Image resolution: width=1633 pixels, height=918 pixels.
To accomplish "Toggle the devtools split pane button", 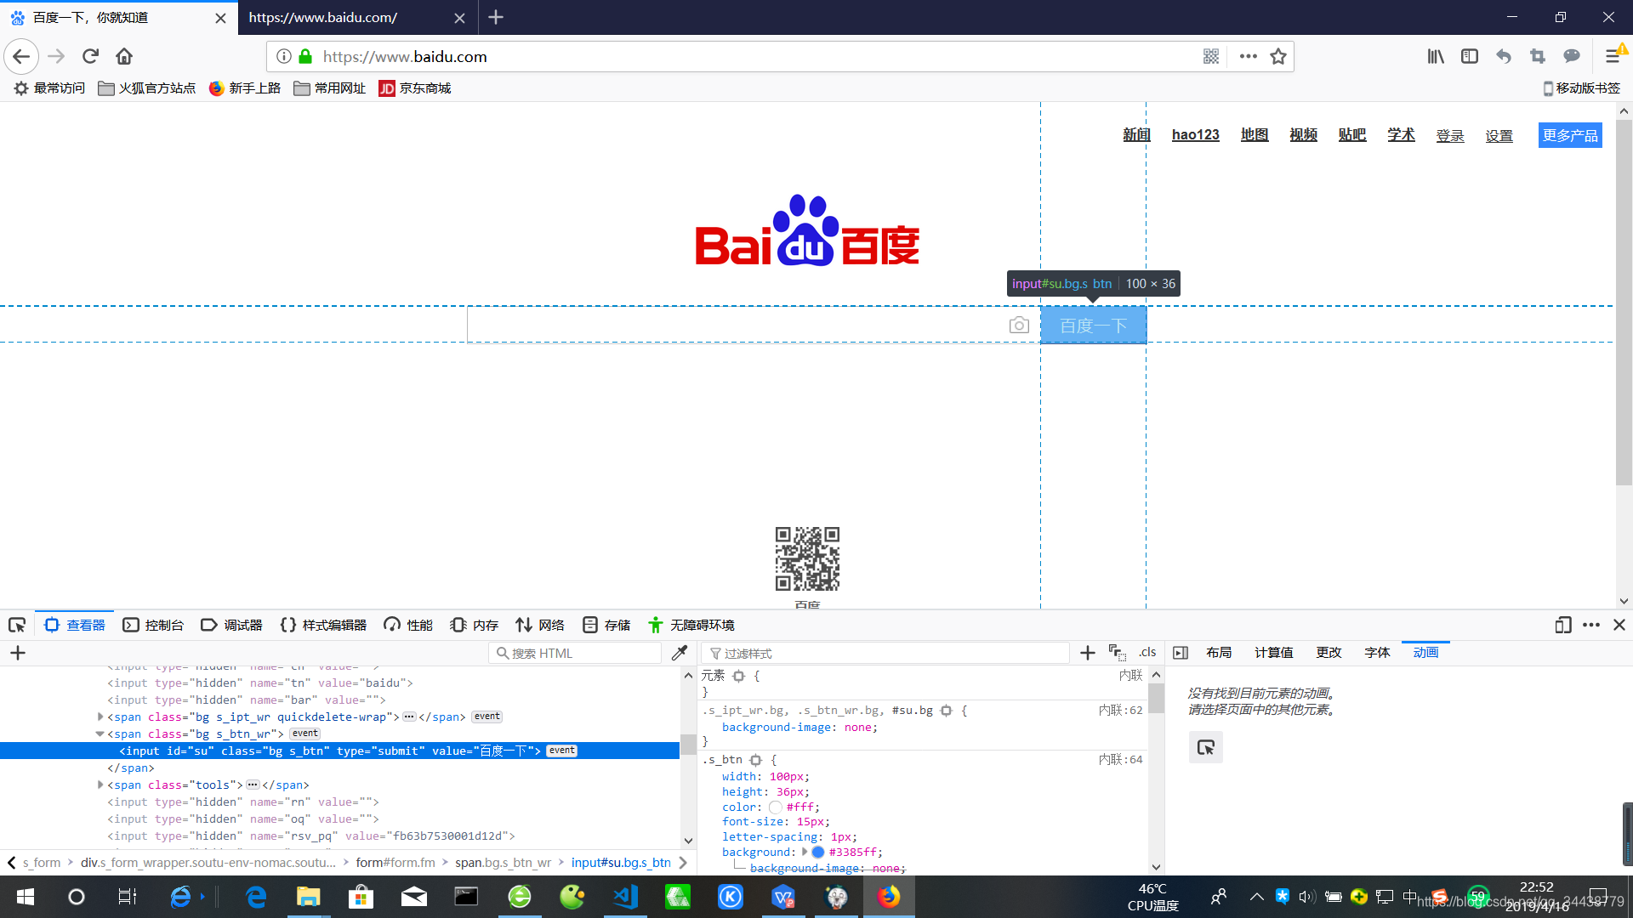I will point(1181,653).
